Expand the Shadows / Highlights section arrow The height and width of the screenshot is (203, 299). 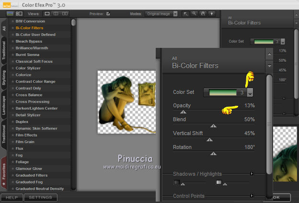pyautogui.click(x=252, y=174)
